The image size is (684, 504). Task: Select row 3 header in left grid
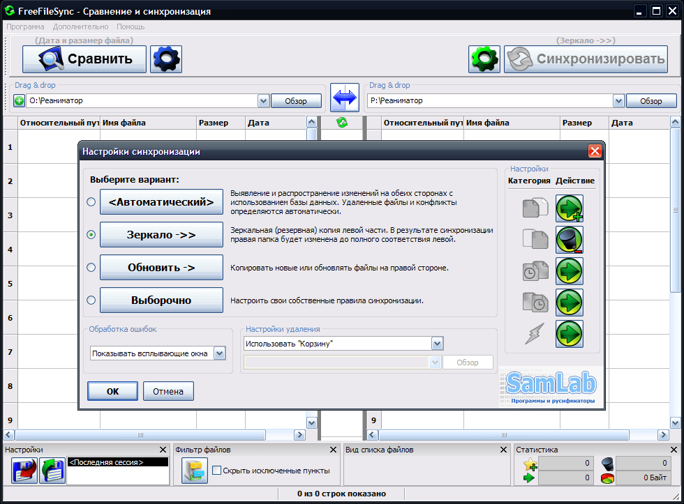(x=10, y=215)
